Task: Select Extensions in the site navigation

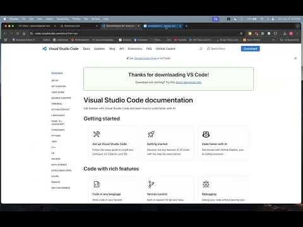Action: (135, 49)
